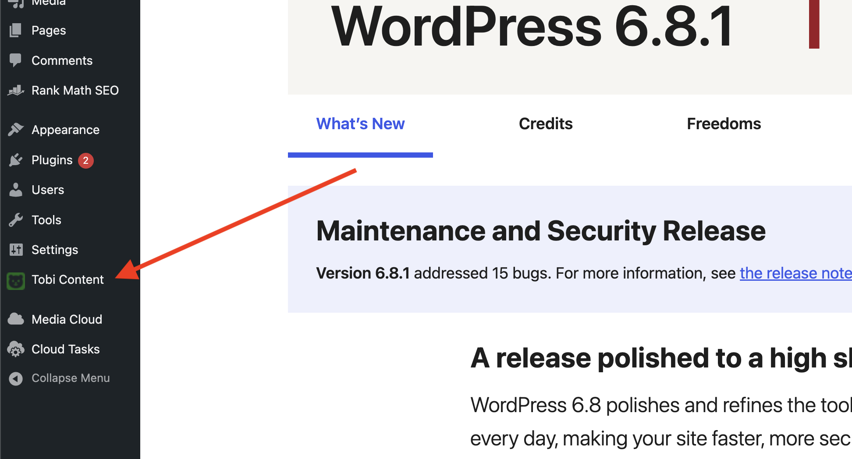Click the Rank Math SEO chart icon

coord(16,90)
